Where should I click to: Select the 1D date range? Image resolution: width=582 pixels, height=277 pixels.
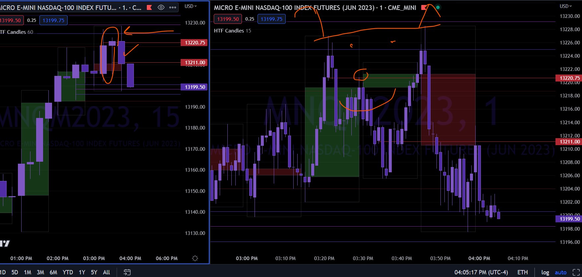[x=3, y=272]
